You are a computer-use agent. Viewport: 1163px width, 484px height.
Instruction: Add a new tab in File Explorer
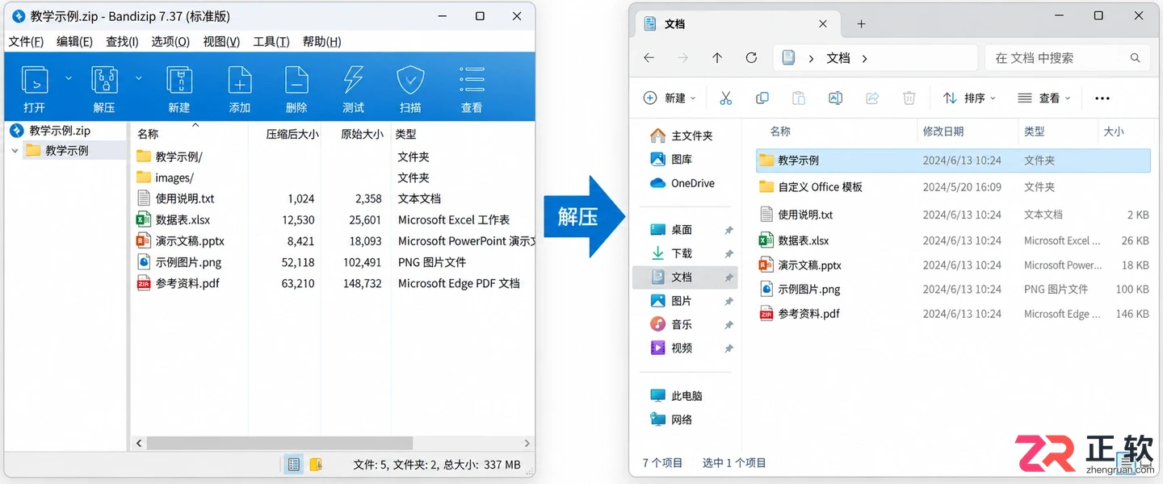click(x=861, y=24)
